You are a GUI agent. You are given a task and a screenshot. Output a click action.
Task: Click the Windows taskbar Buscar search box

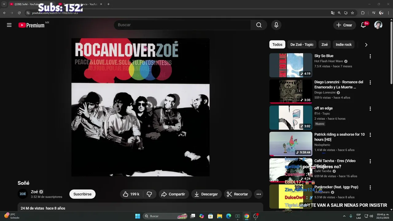click(165, 216)
